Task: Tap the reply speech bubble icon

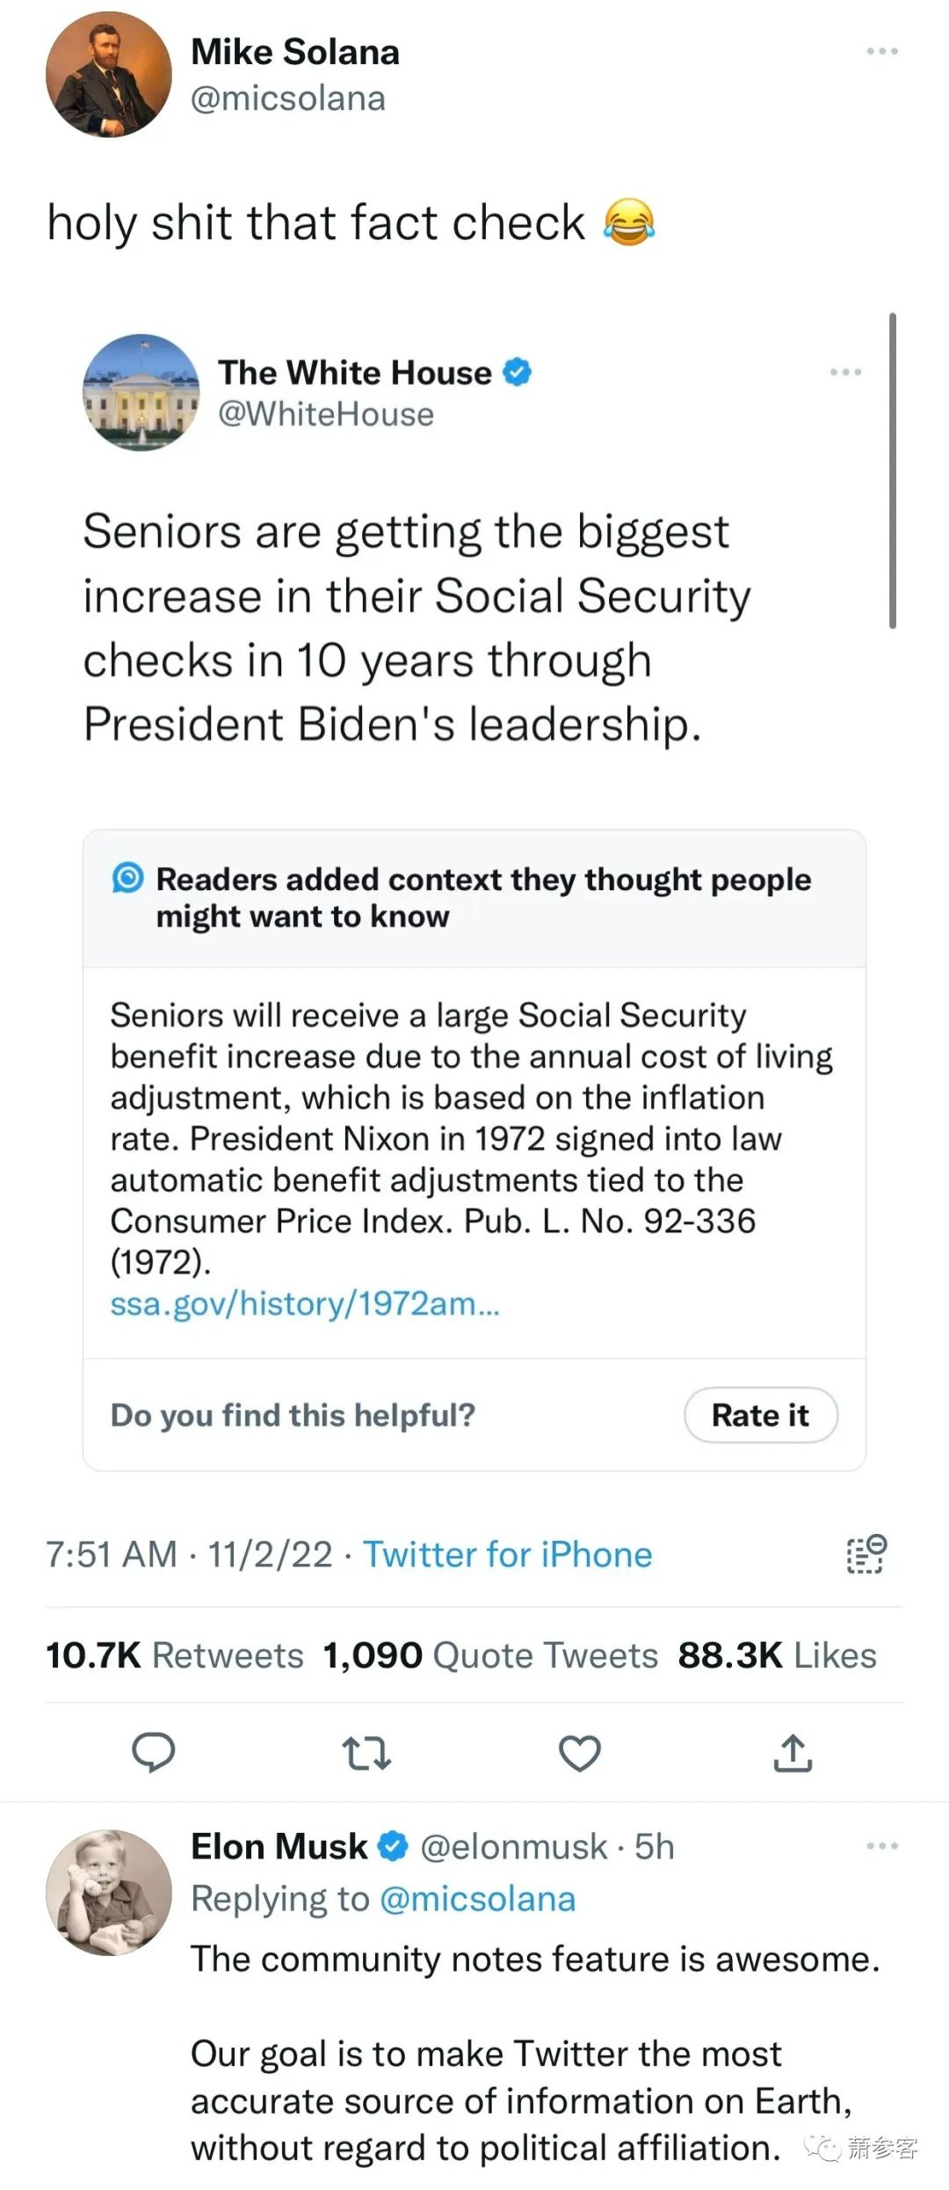Action: pyautogui.click(x=153, y=1752)
